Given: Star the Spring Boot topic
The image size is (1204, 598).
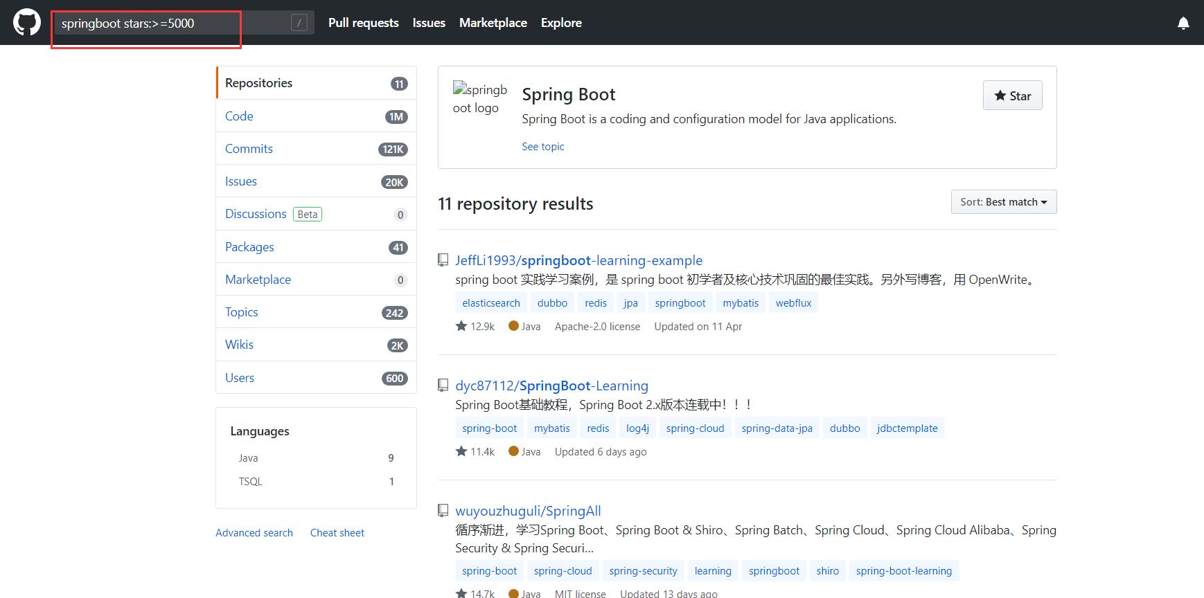Looking at the screenshot, I should click(1012, 96).
